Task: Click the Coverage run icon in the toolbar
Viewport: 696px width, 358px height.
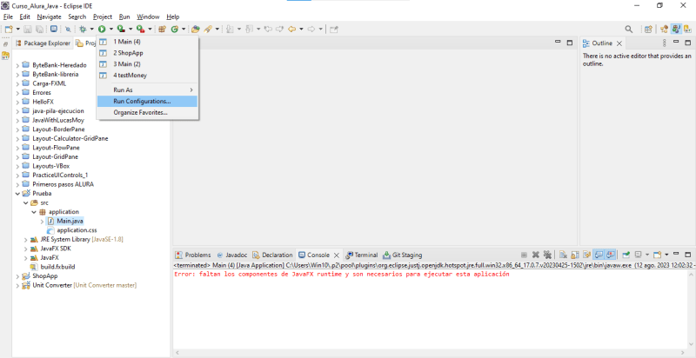Action: point(121,30)
